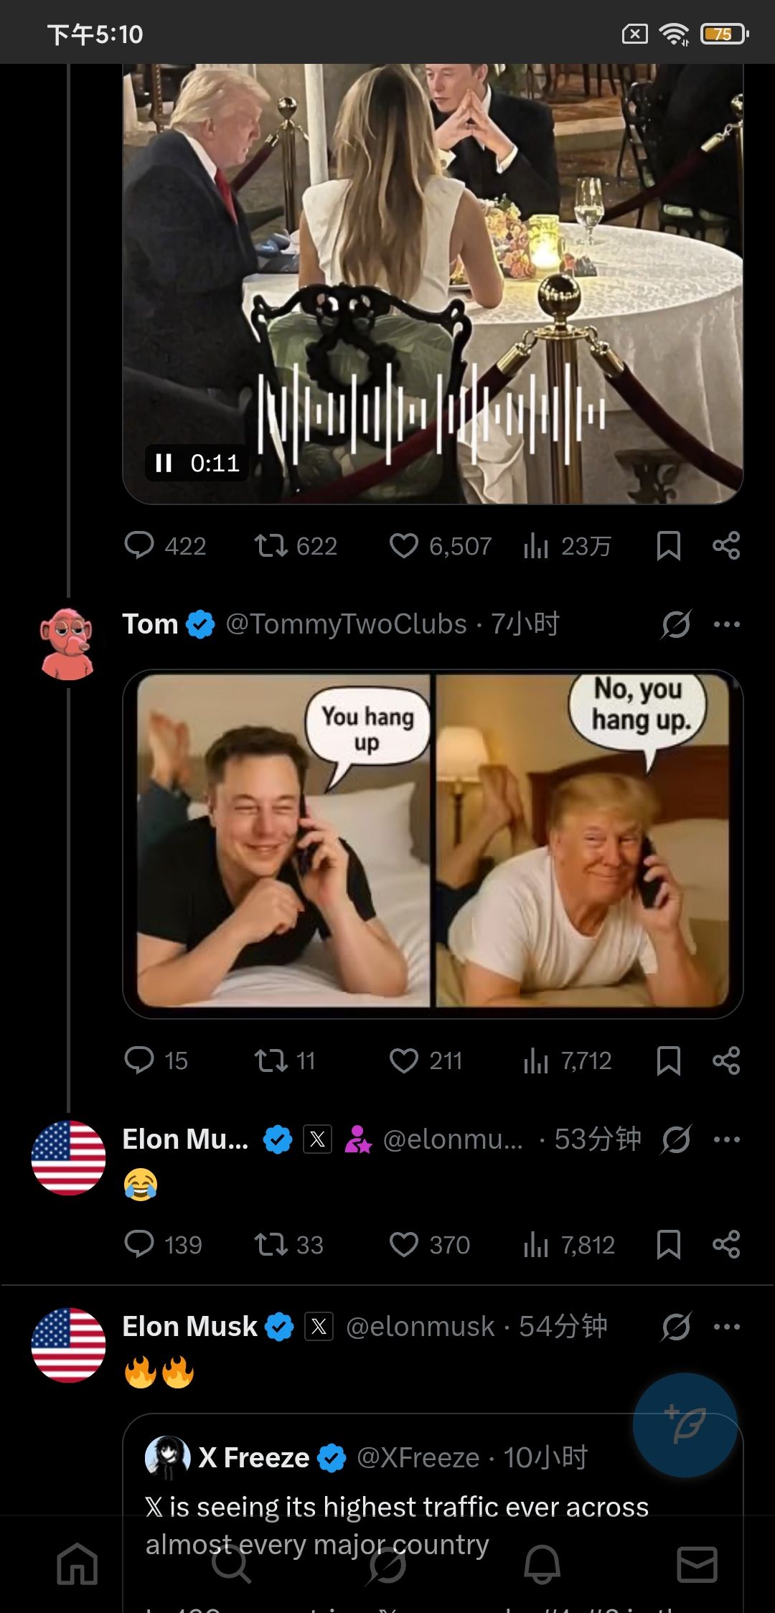Screen dimensions: 775x1613
Task: Repost the Elon post with 33 reposts
Action: (x=271, y=1244)
